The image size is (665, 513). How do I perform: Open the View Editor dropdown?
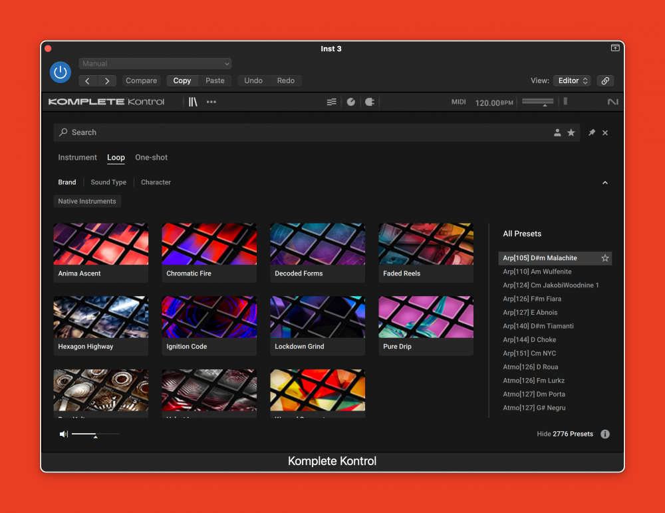tap(572, 81)
